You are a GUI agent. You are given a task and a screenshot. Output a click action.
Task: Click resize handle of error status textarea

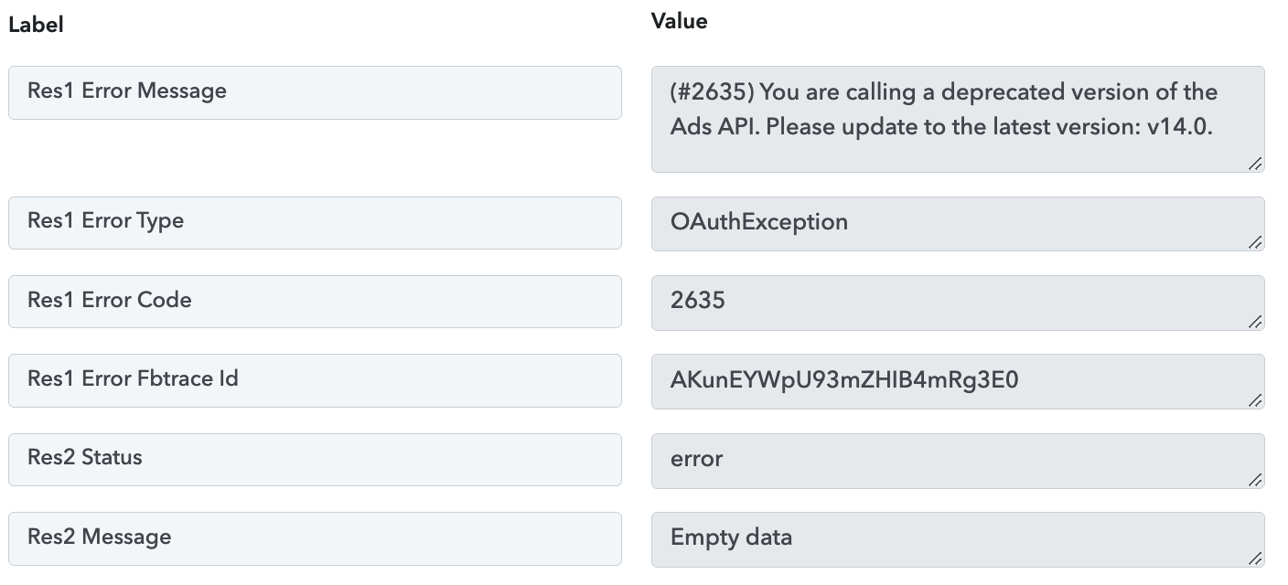click(1255, 479)
